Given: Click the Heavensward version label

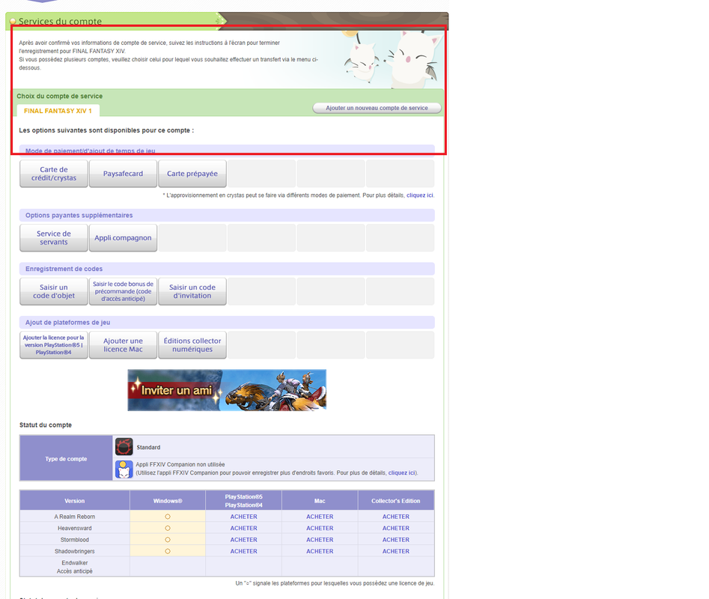Looking at the screenshot, I should [x=75, y=528].
